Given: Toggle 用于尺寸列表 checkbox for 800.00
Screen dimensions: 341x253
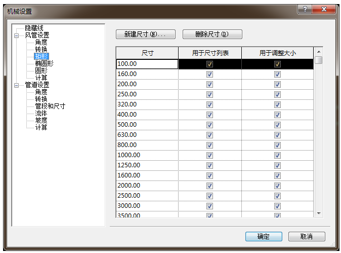Looking at the screenshot, I should point(209,145).
